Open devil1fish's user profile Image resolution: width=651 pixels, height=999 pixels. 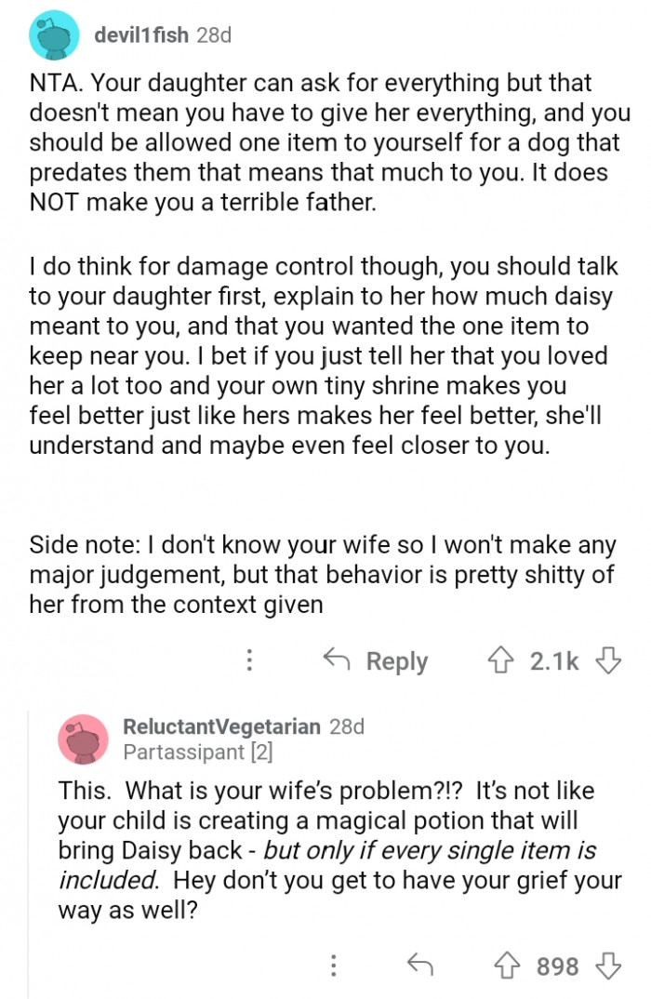coord(141,35)
